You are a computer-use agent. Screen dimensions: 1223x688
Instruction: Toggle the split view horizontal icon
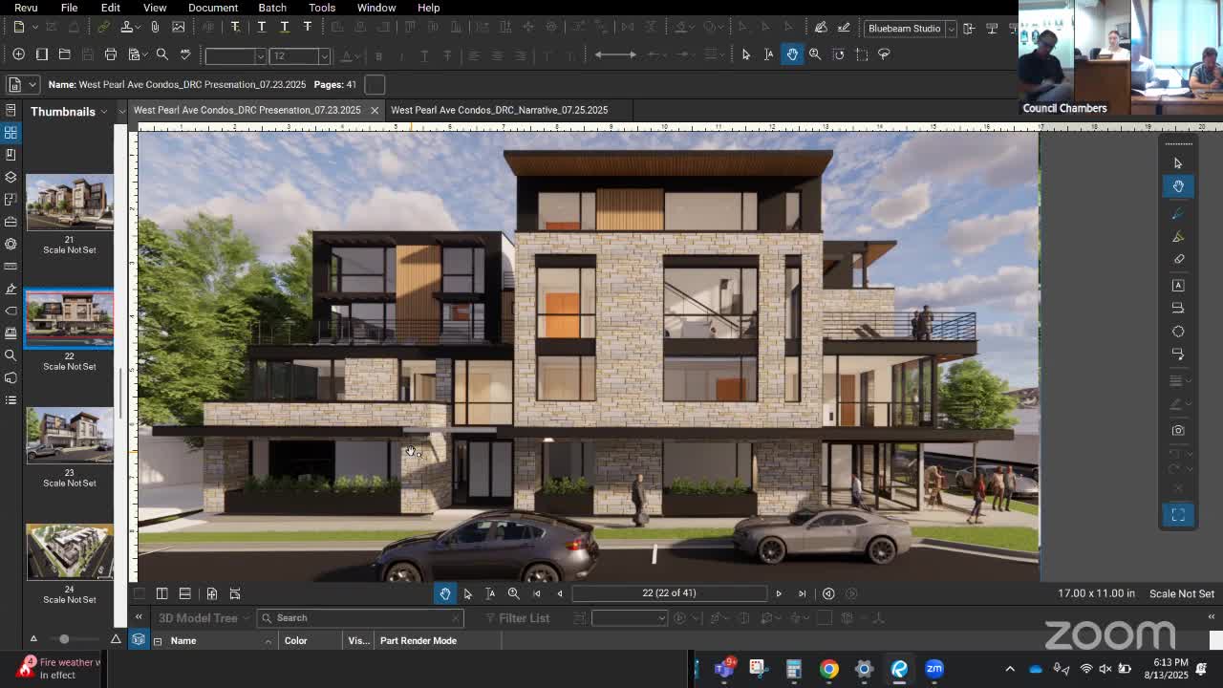point(184,593)
